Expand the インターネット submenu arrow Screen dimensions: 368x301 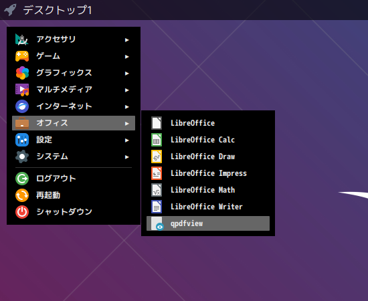(127, 107)
